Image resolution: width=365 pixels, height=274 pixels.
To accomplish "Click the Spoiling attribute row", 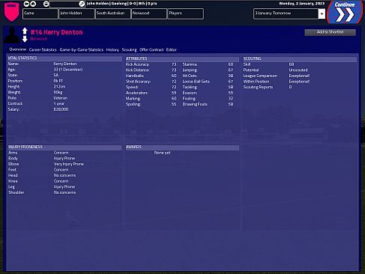I will pos(151,104).
